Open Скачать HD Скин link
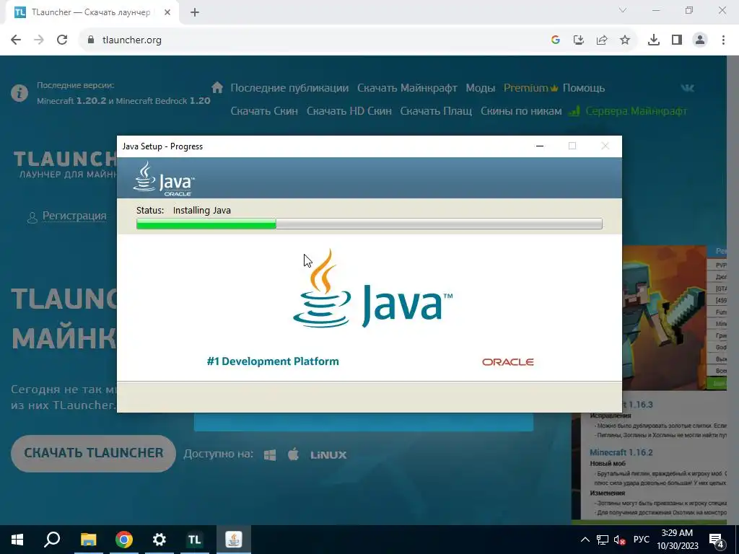739x554 pixels. coord(349,111)
